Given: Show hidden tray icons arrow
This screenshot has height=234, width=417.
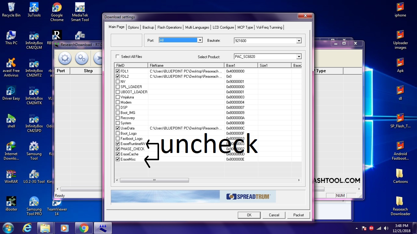Looking at the screenshot, I should pos(357,228).
